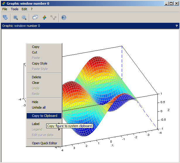180x163 pixels.
Task: Toggle datatip mode toolbar icon
Action: 35,18
